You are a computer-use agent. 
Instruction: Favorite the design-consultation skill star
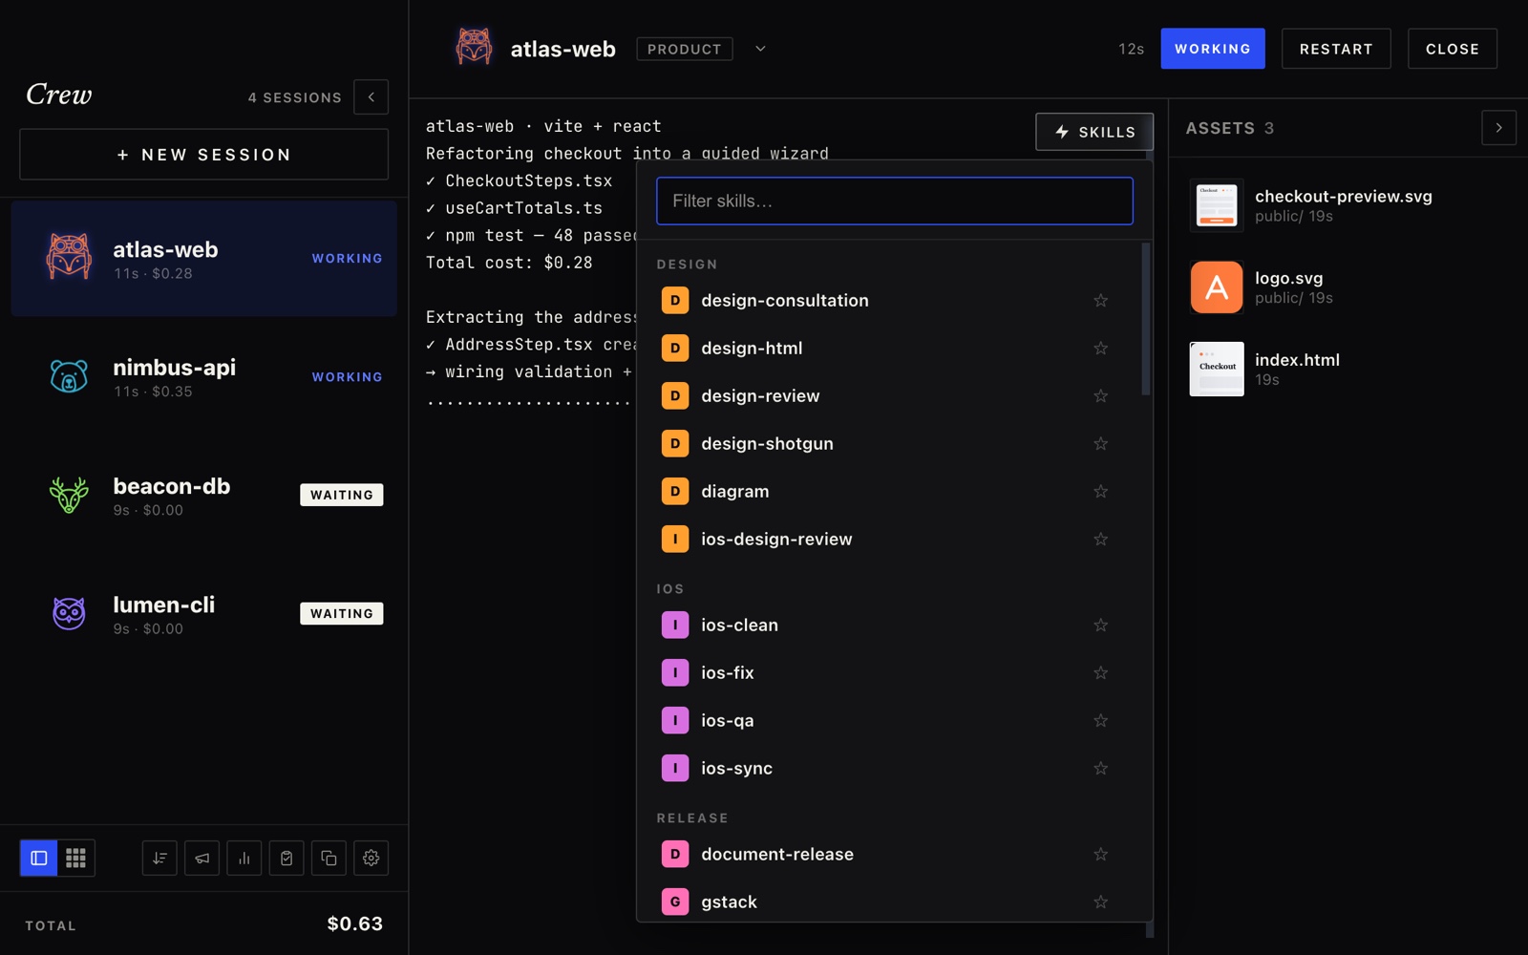[1101, 300]
